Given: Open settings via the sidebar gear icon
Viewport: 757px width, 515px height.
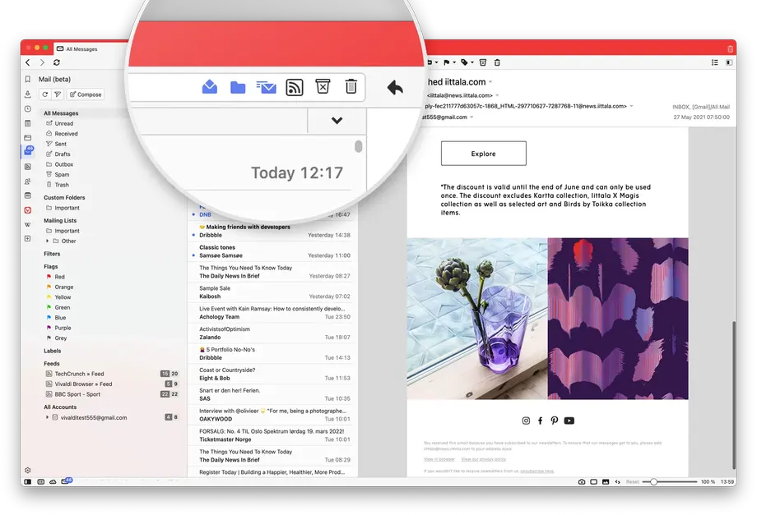Looking at the screenshot, I should tap(27, 470).
